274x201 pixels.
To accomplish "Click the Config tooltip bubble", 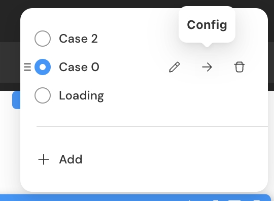I will pos(207,25).
